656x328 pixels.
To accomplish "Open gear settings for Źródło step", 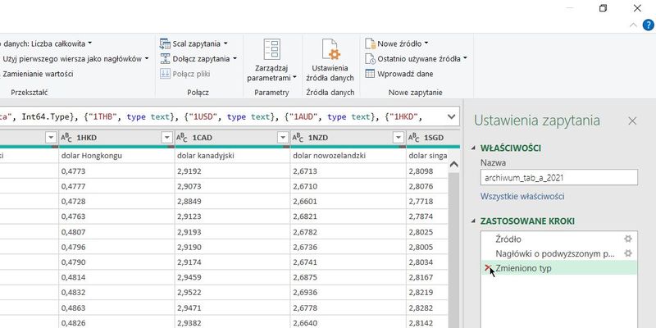I will coord(628,239).
